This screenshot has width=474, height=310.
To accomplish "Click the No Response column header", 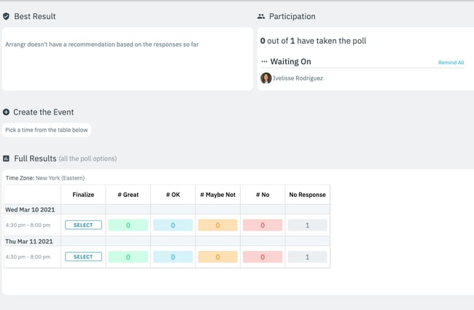I will tap(307, 194).
